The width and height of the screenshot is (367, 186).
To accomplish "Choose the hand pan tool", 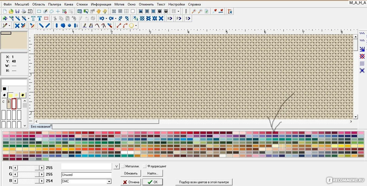I will [x=98, y=11].
